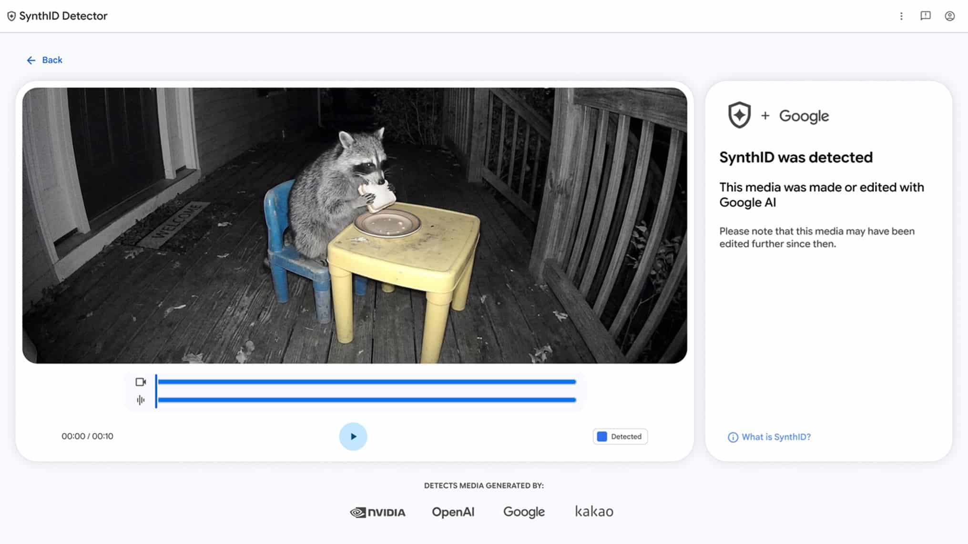Click the audio track detection bar

367,400
